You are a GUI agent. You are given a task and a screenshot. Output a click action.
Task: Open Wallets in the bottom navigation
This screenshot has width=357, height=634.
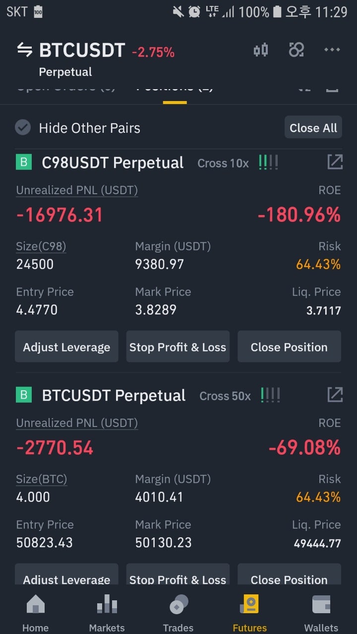[x=321, y=612]
